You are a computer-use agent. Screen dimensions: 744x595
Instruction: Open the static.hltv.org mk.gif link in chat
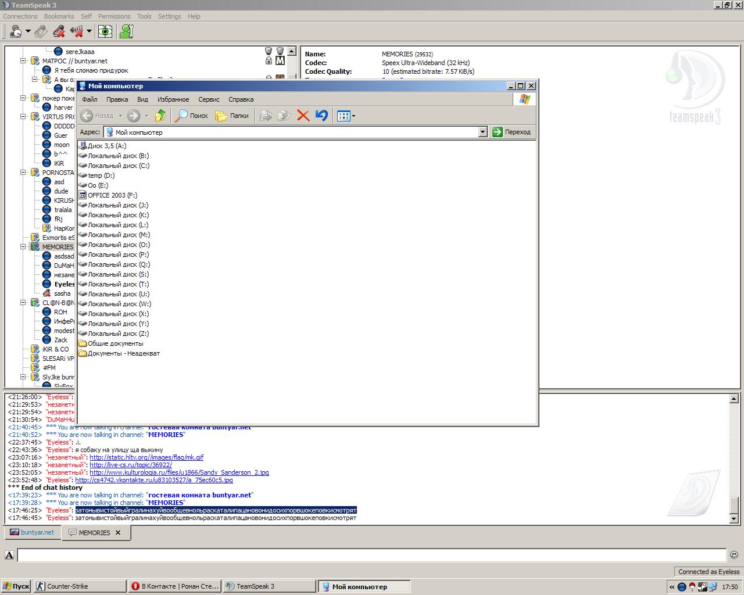click(x=146, y=457)
